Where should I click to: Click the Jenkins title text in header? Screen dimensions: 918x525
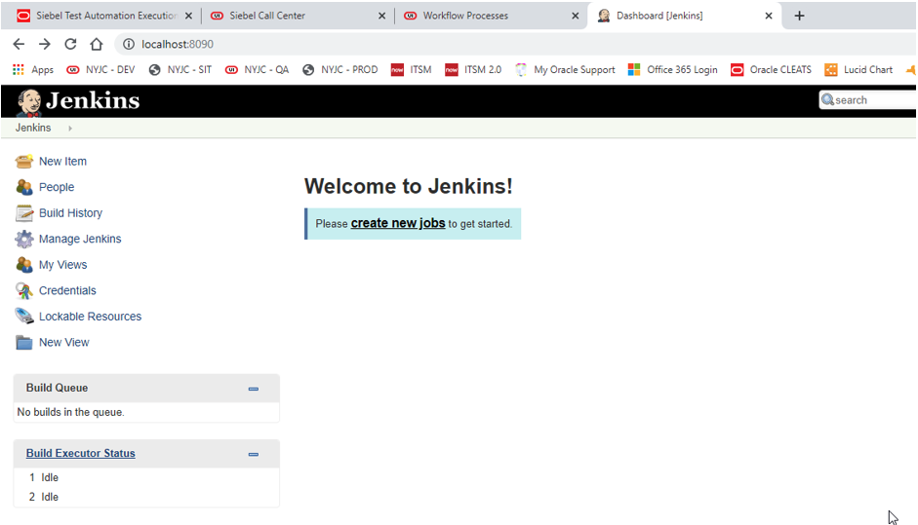pos(93,100)
